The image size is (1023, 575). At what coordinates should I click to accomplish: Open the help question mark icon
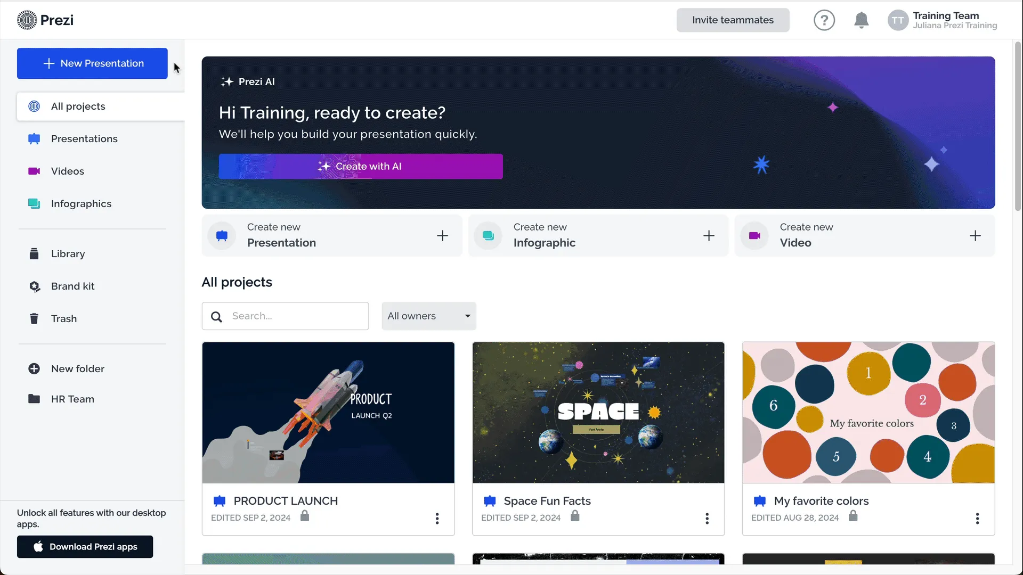[824, 20]
